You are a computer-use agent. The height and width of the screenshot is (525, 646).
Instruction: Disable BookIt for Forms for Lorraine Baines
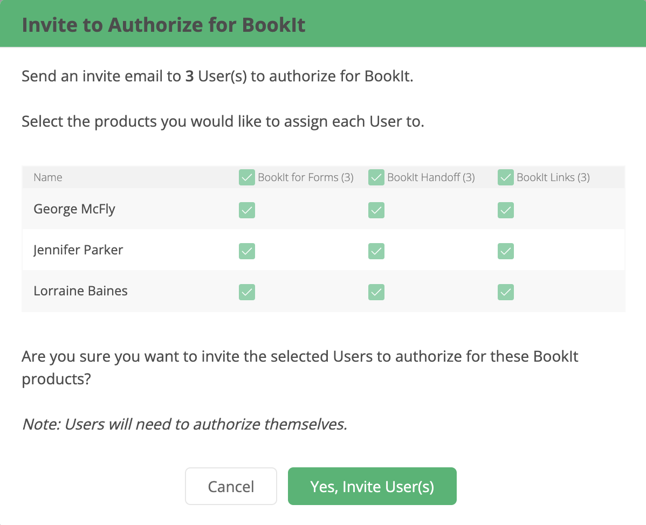click(x=247, y=292)
